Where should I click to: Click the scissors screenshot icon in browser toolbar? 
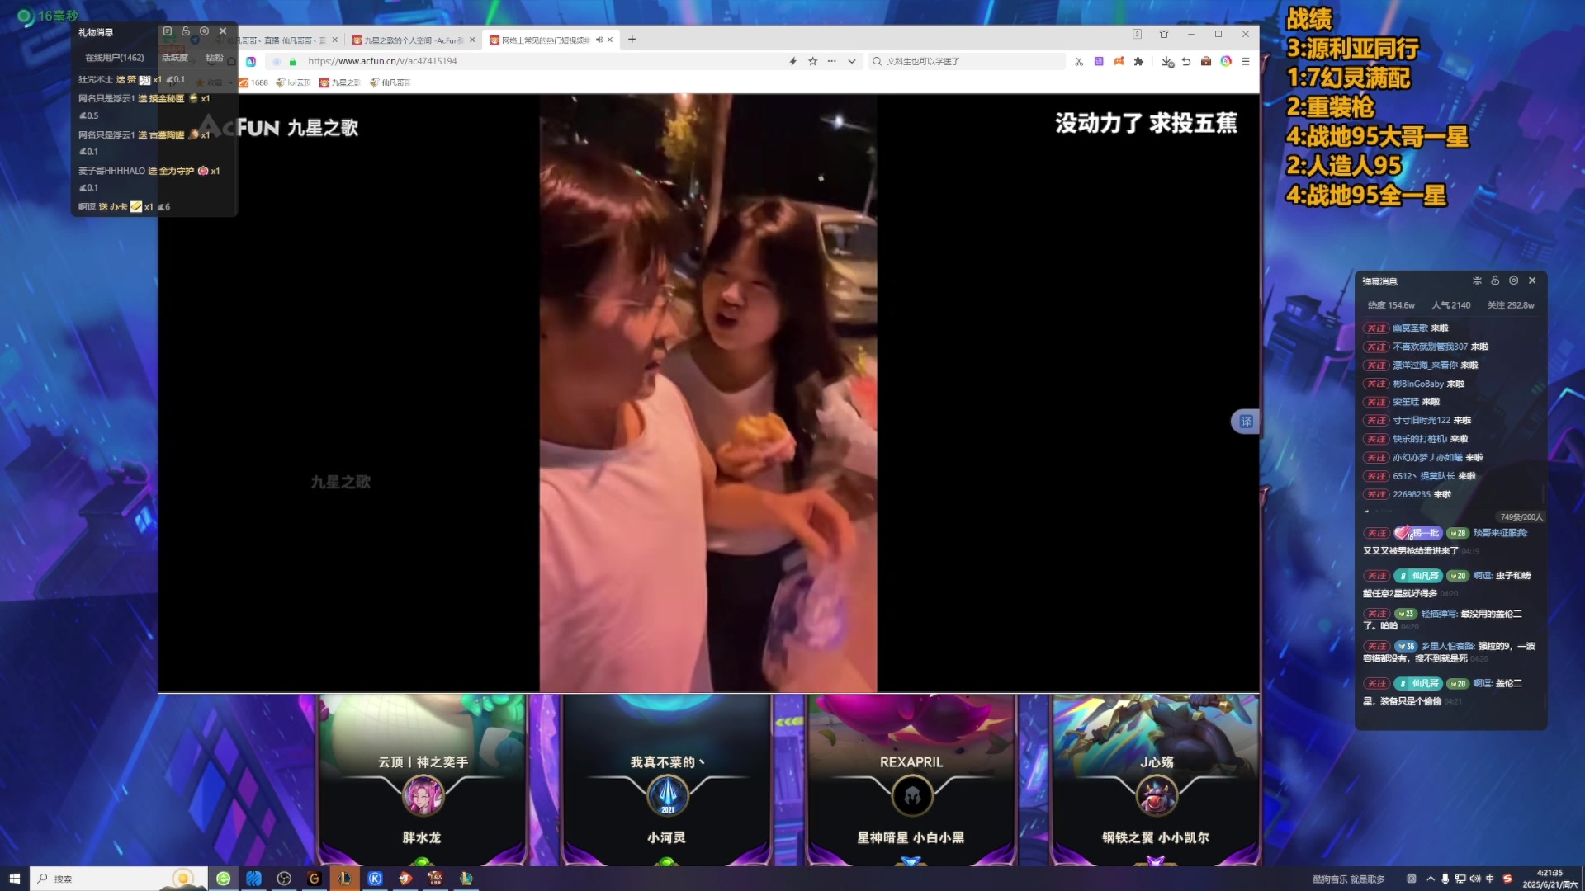pyautogui.click(x=1079, y=61)
